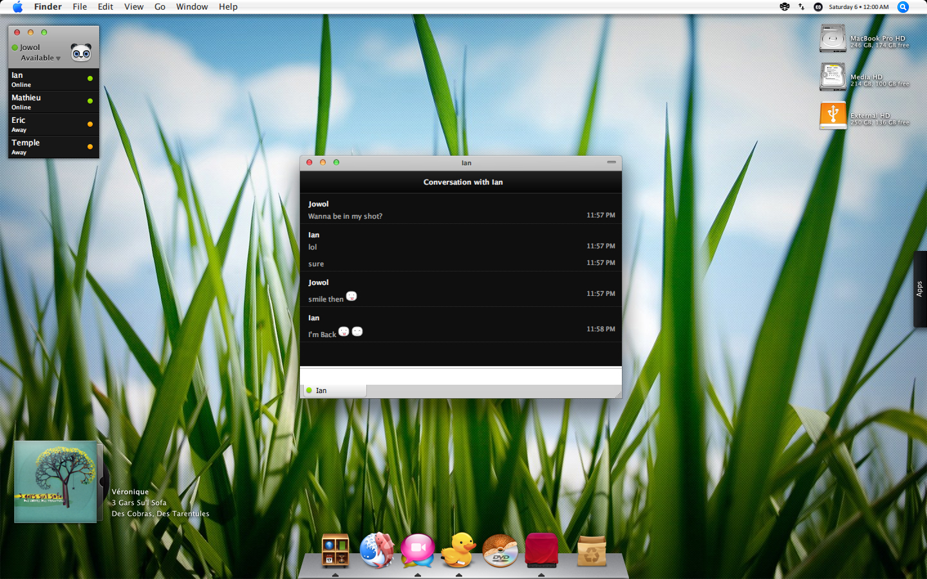Click the 'Conversation with Ian' header

pyautogui.click(x=463, y=182)
